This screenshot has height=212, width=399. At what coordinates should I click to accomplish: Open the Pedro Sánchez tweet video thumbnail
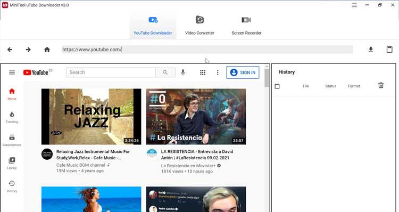click(196, 199)
